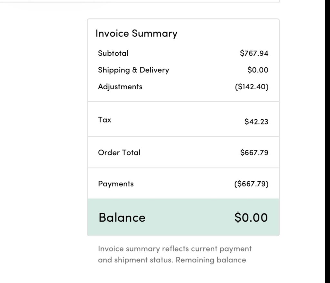Viewport: 330px width, 283px height.
Task: Select the Tax label
Action: coord(105,120)
